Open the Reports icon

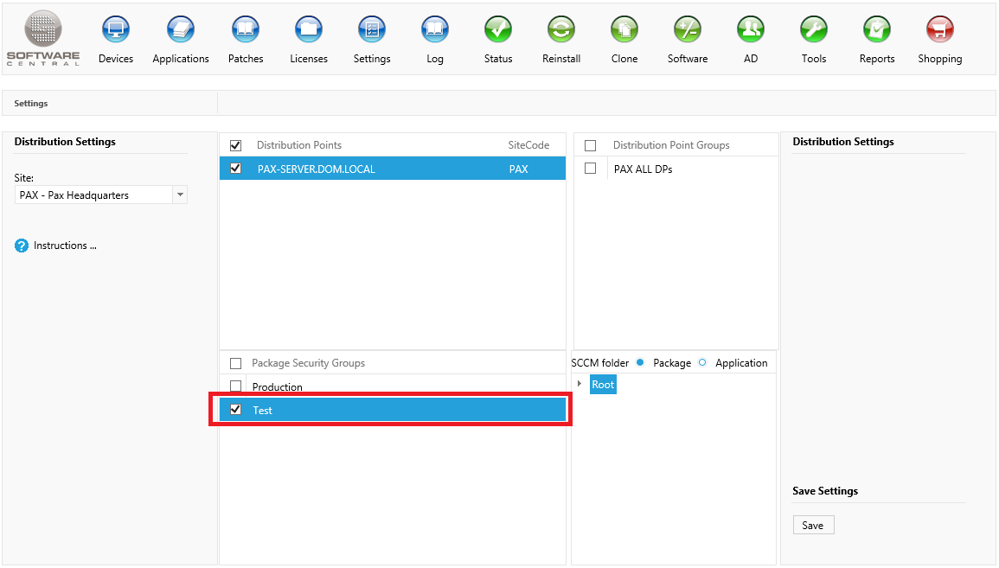click(x=876, y=30)
